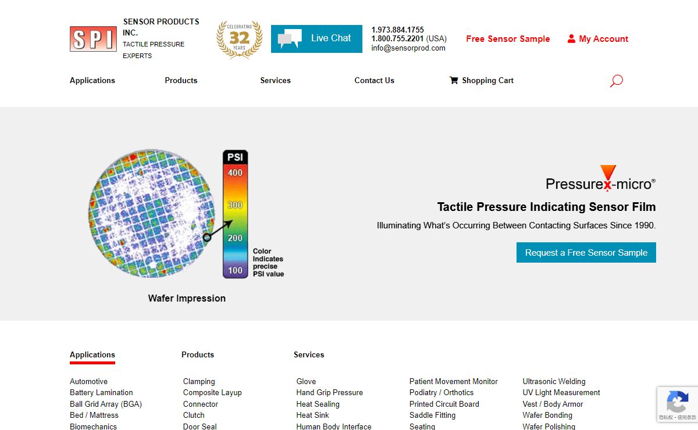
Task: Open Ultrasonic Welding link
Action: (554, 382)
